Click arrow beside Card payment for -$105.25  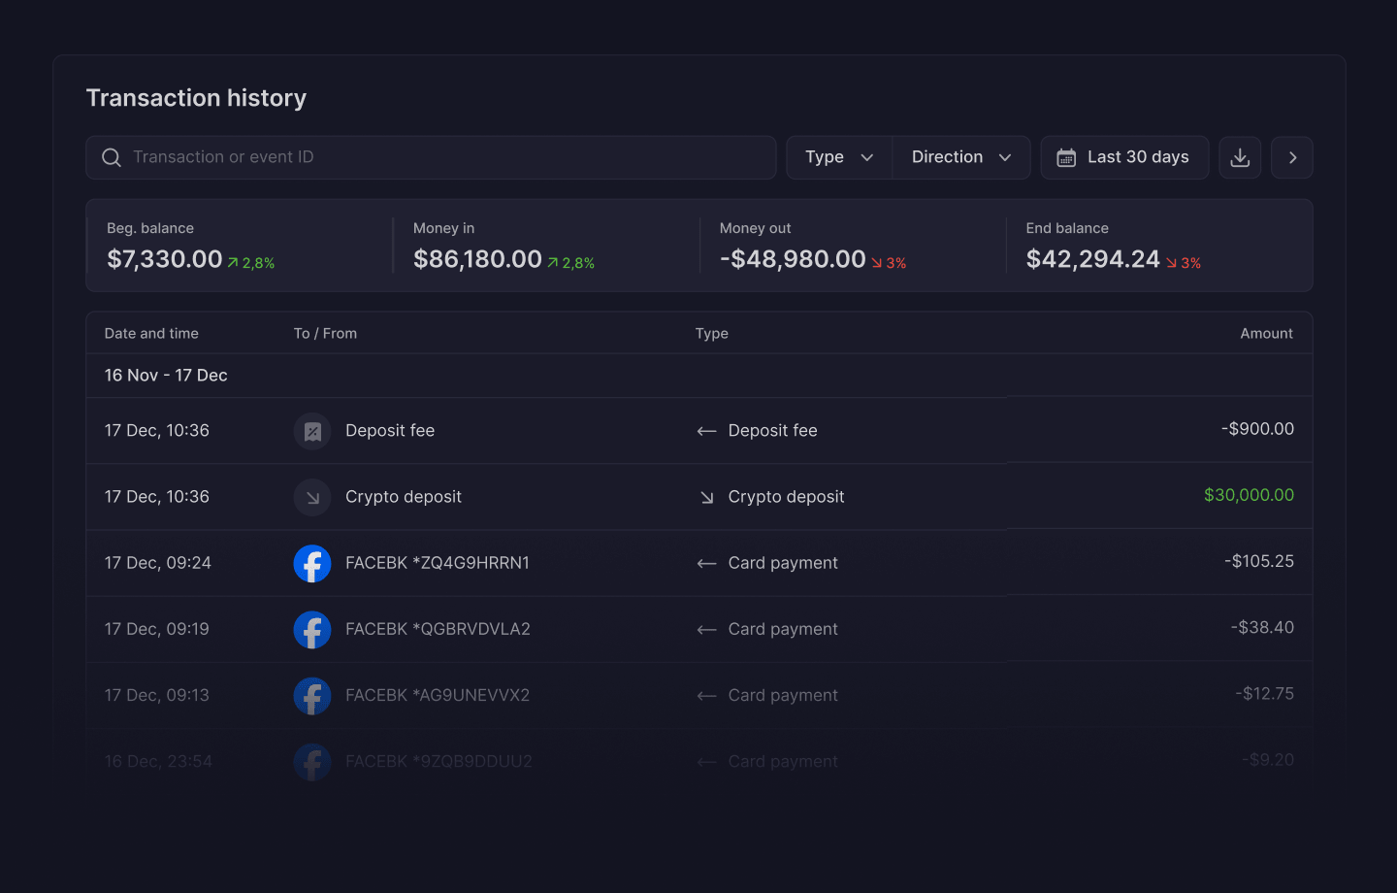point(706,563)
